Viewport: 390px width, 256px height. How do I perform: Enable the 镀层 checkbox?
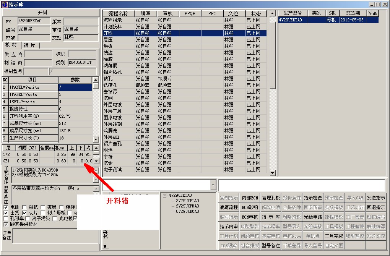point(43,207)
